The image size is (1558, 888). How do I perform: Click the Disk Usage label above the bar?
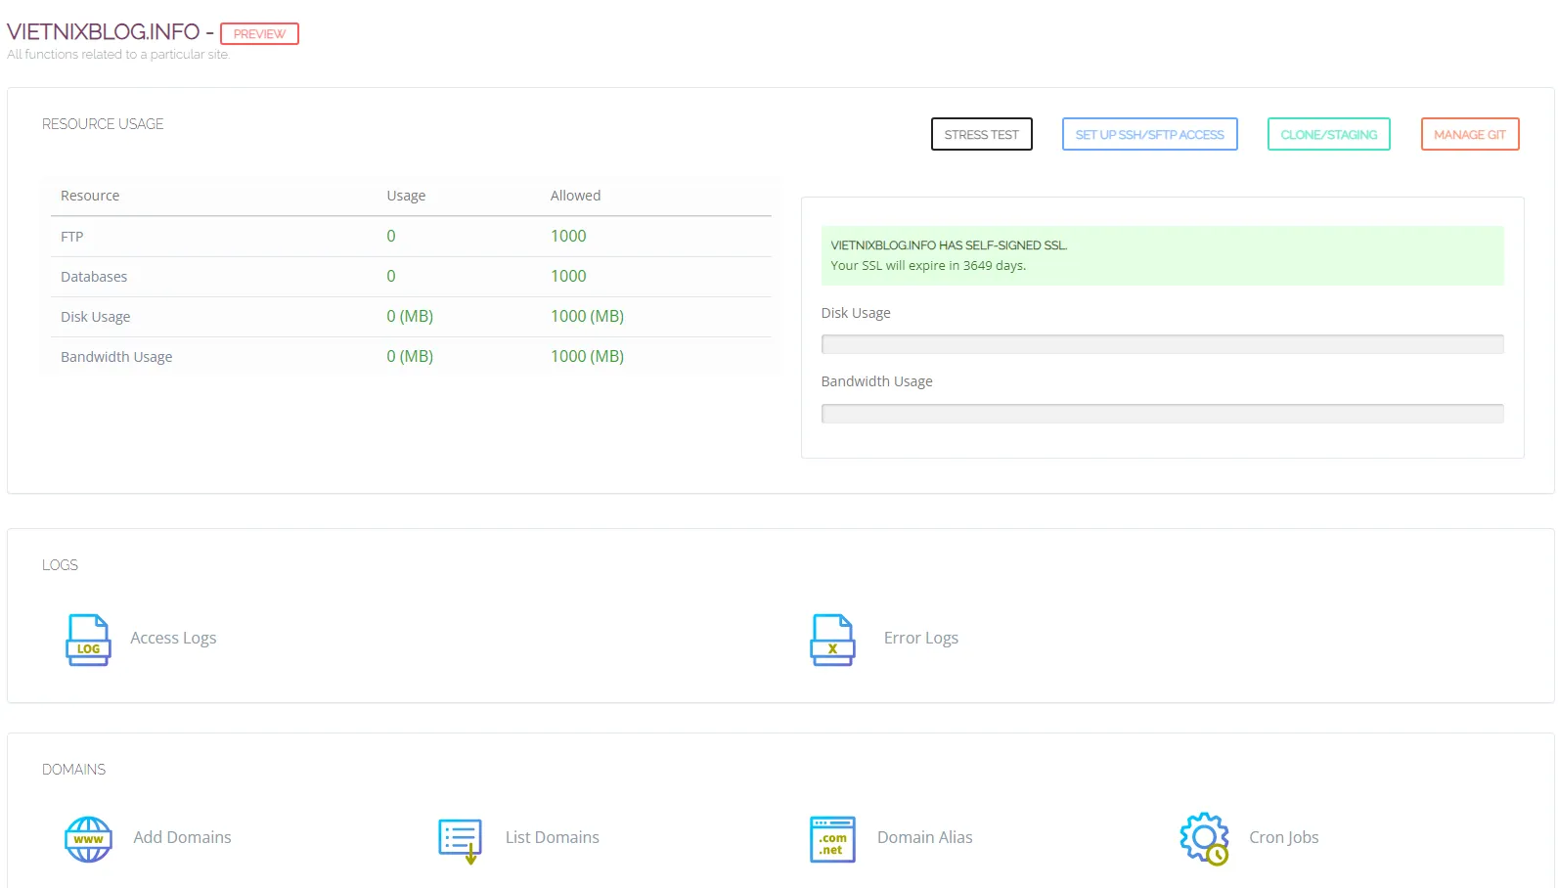tap(856, 313)
